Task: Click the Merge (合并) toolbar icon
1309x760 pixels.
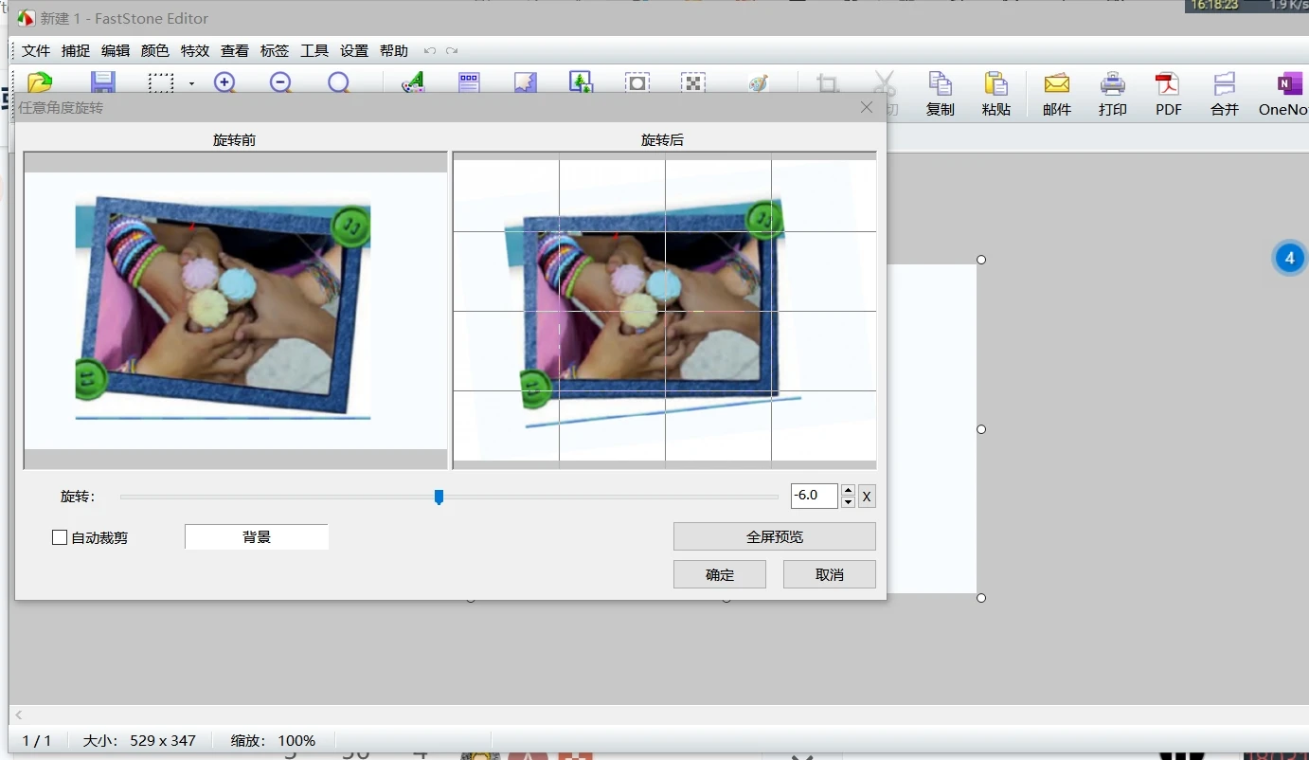Action: (x=1224, y=93)
